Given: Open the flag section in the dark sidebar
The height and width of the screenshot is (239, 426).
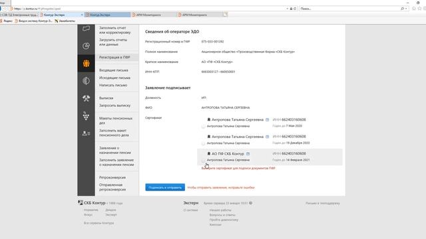Looking at the screenshot, I should click(x=86, y=29).
